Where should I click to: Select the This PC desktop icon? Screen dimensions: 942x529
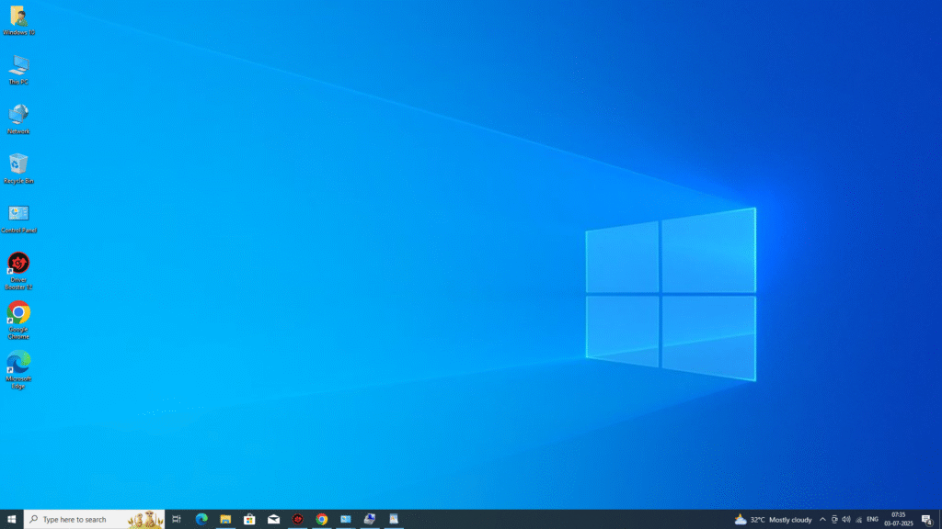point(18,70)
